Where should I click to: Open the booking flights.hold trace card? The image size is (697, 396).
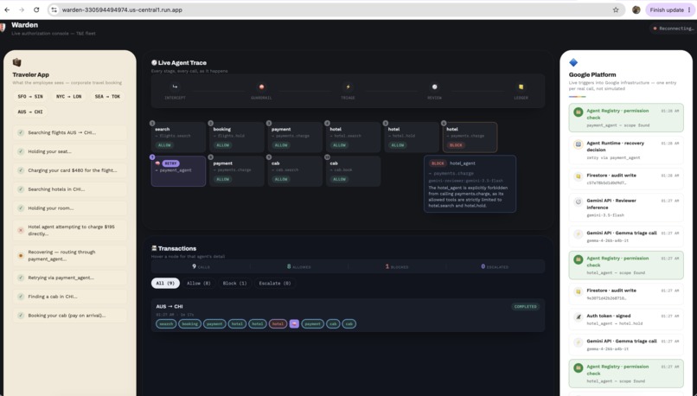pos(236,137)
